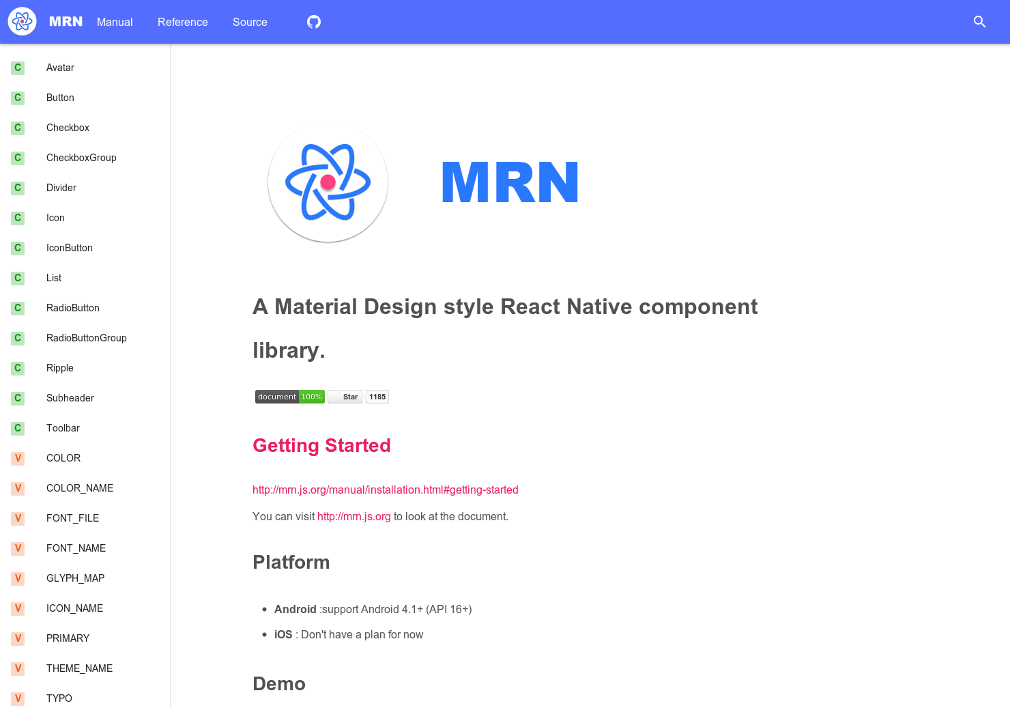Click the class badge beside IconButton

(x=18, y=248)
